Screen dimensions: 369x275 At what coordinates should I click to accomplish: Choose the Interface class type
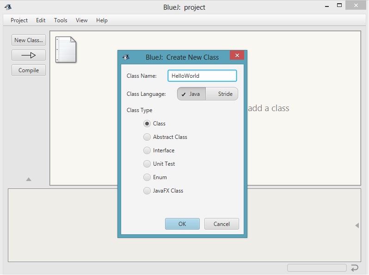coord(147,150)
